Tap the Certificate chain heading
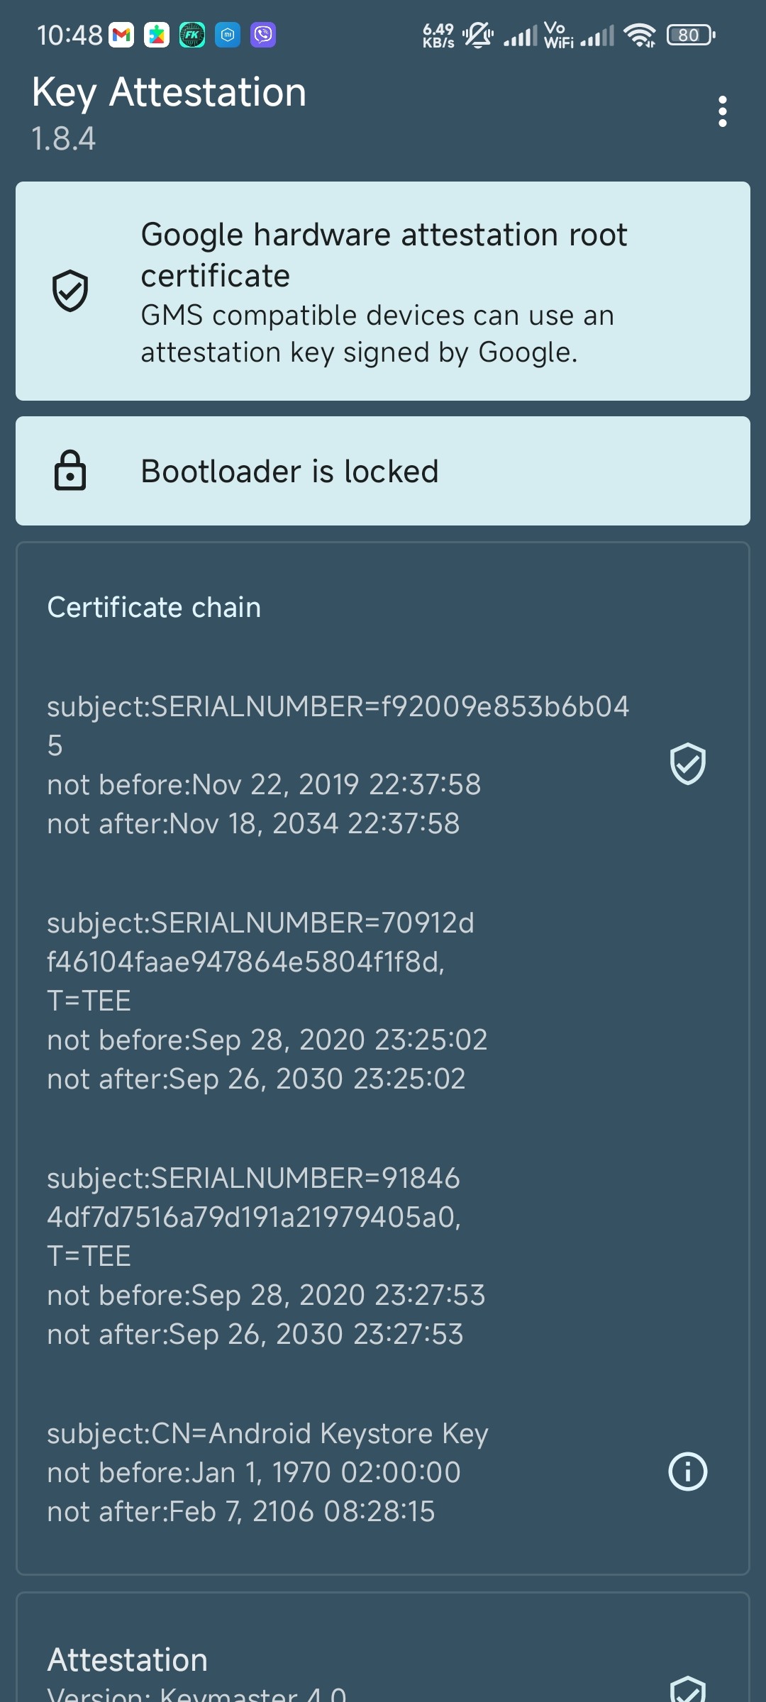The height and width of the screenshot is (1702, 766). pos(154,608)
